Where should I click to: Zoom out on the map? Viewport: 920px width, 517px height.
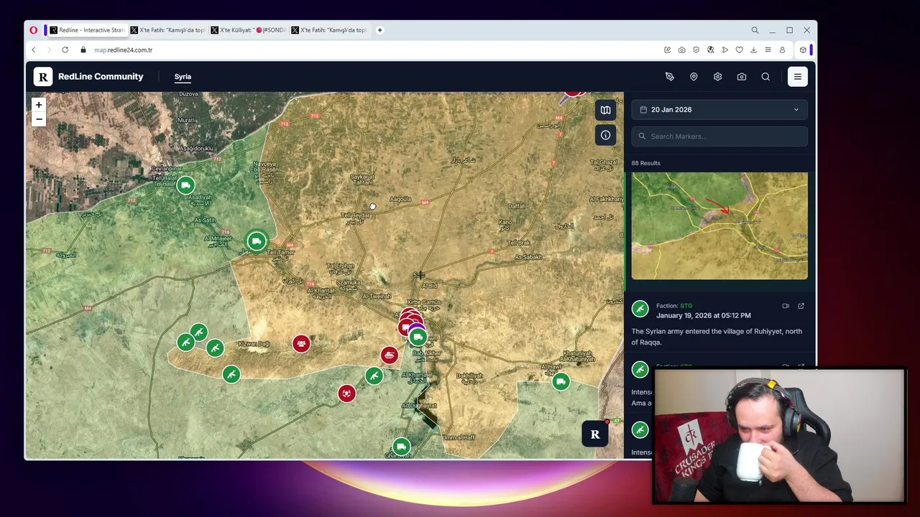39,119
